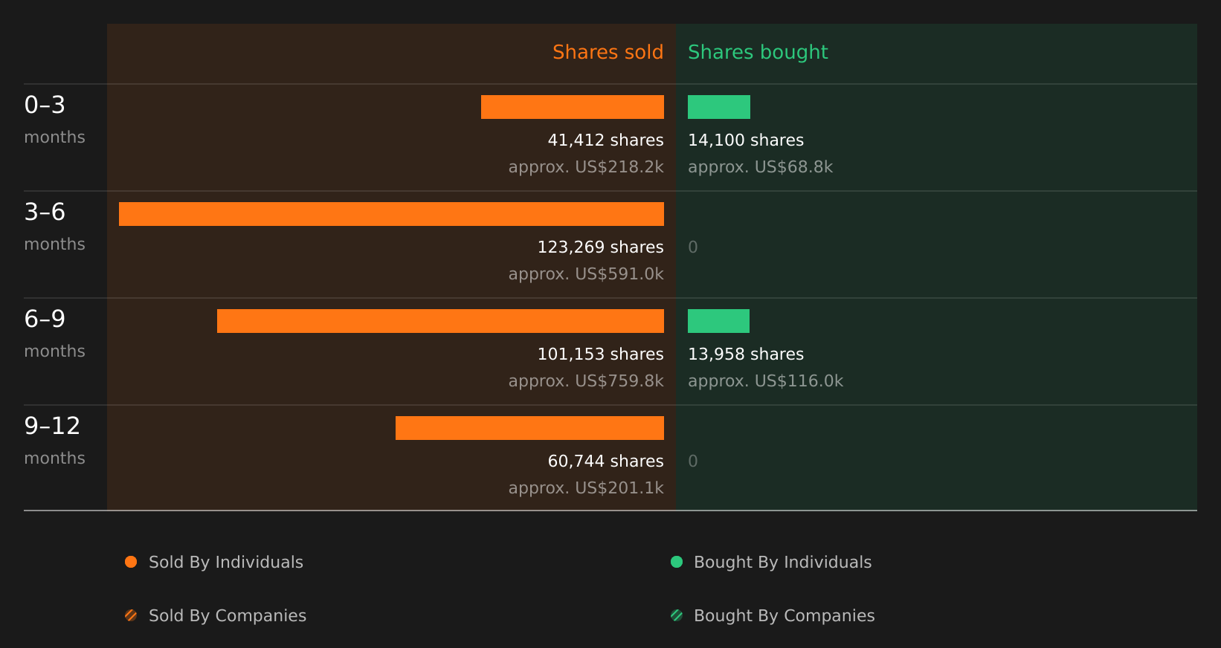Click the zero bought value in 9–12 months row
Image resolution: width=1221 pixels, height=648 pixels.
click(693, 461)
